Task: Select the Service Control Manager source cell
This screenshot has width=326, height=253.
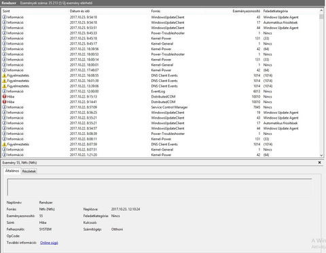Action: (x=169, y=107)
